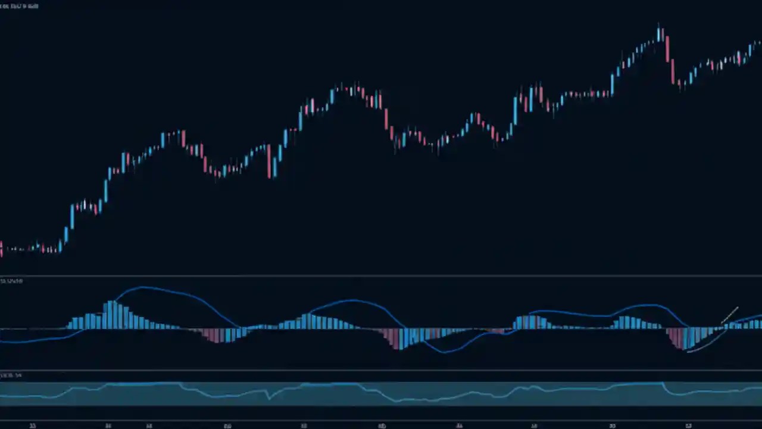Toggle visibility of the RSI indicator pane
The height and width of the screenshot is (429, 762).
pyautogui.click(x=9, y=375)
